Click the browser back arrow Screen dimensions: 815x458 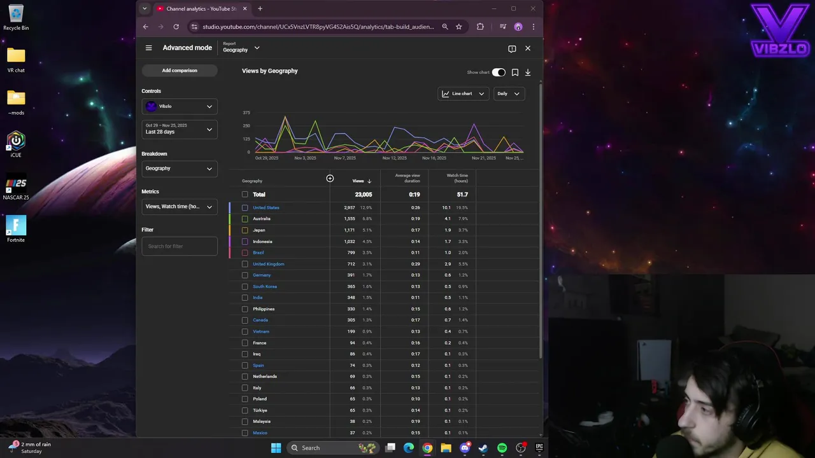146,27
